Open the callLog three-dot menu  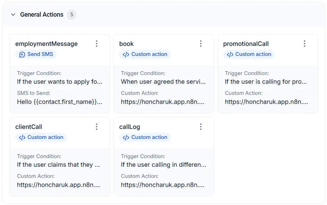[x=201, y=127]
